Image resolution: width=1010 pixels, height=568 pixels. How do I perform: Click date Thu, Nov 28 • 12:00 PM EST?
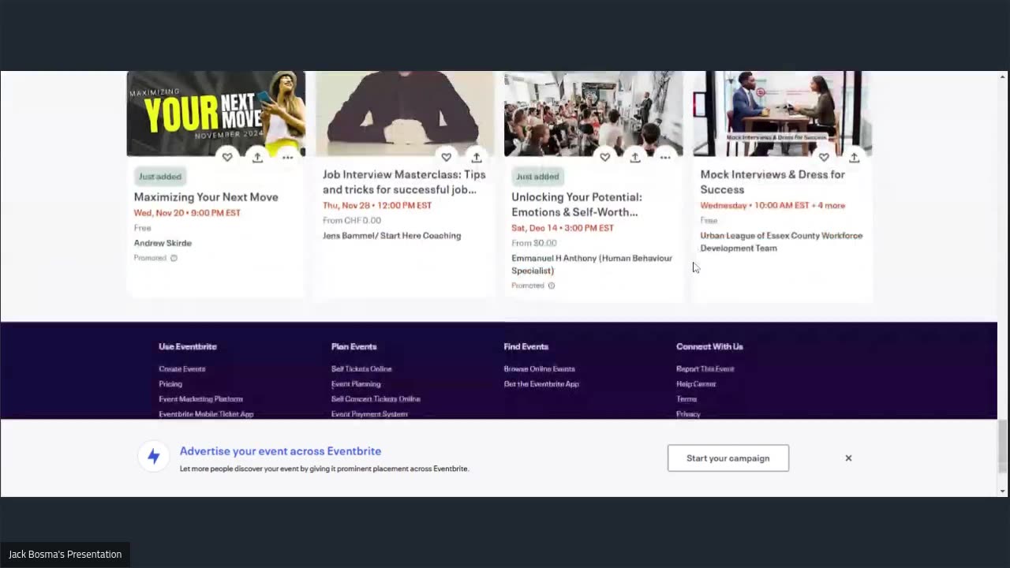[x=377, y=205]
